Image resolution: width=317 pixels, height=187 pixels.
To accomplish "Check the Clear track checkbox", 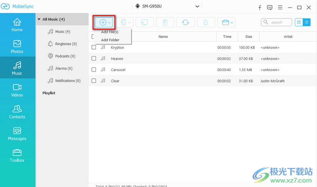I will pyautogui.click(x=94, y=81).
